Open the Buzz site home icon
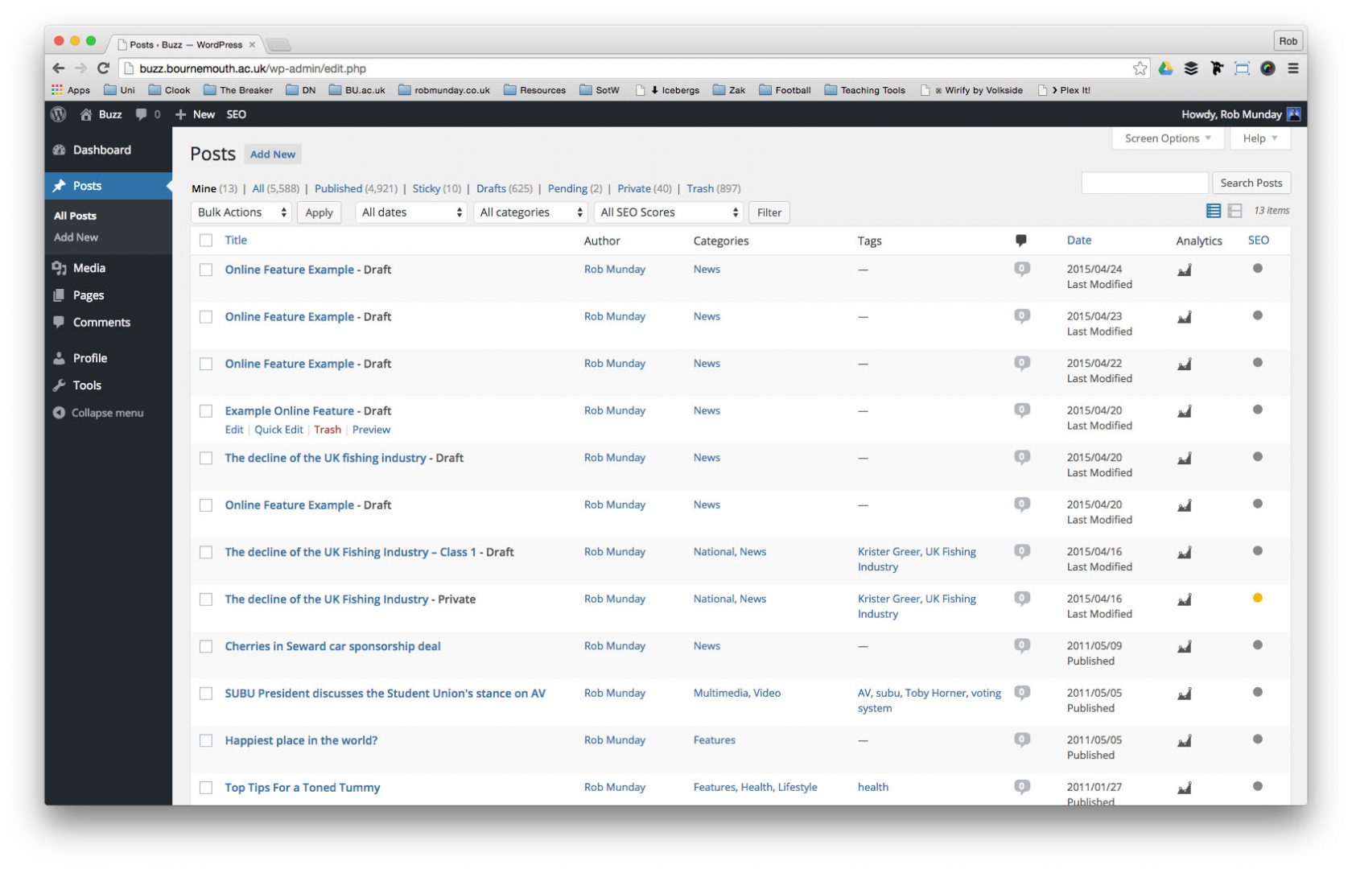 [x=86, y=114]
